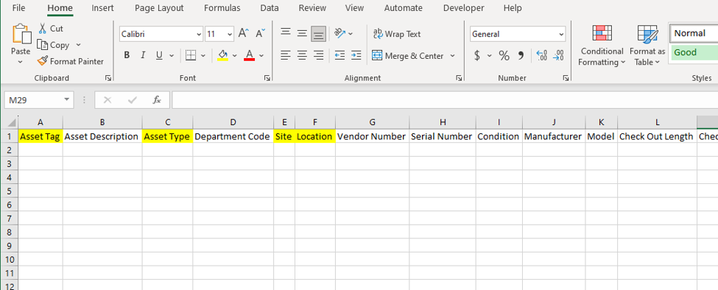The height and width of the screenshot is (290, 718).
Task: Apply red font color A
Action: (x=249, y=55)
